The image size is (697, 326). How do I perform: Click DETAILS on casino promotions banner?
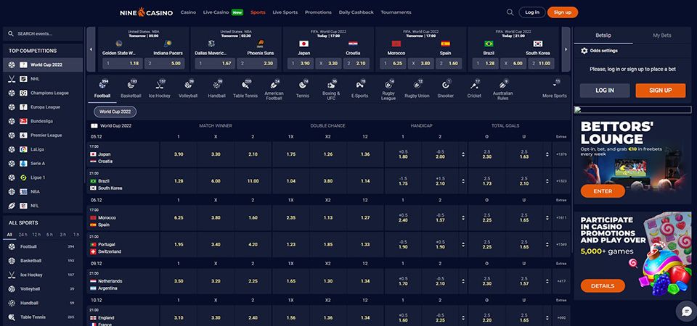603,285
